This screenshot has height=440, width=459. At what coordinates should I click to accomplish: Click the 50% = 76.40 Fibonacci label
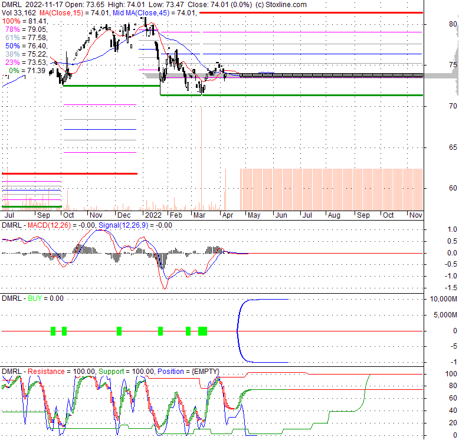click(x=26, y=45)
